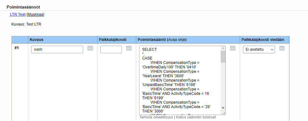This screenshot has width=308, height=121.
Task: Click the THEN '3000' line
Action: click(x=153, y=111)
